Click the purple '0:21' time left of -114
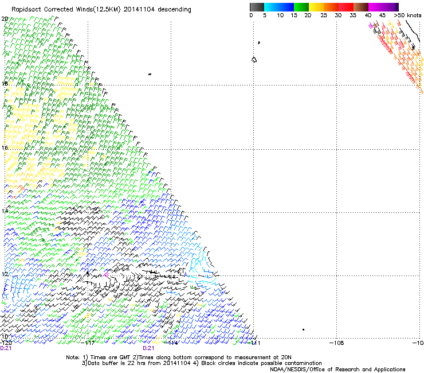This screenshot has height=373, width=424. pyautogui.click(x=148, y=348)
